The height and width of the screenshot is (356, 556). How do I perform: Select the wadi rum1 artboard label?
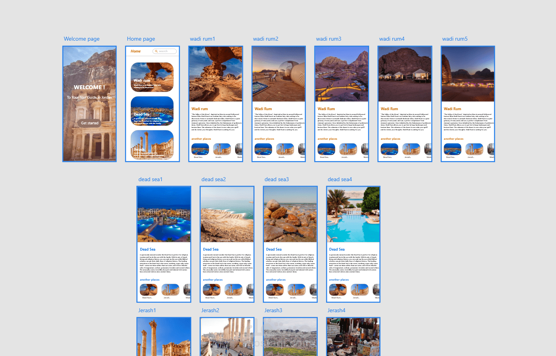tap(203, 39)
